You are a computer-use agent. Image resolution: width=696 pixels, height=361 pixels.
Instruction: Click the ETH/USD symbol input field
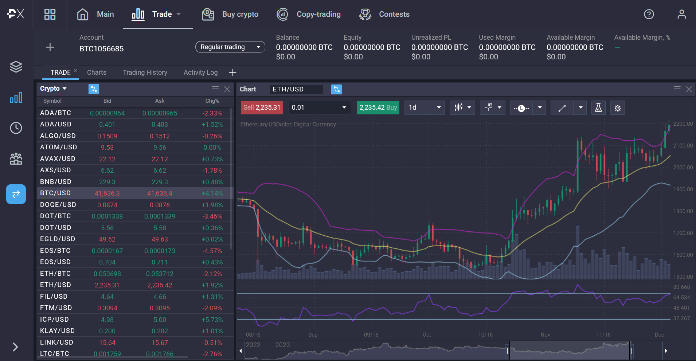tap(296, 89)
